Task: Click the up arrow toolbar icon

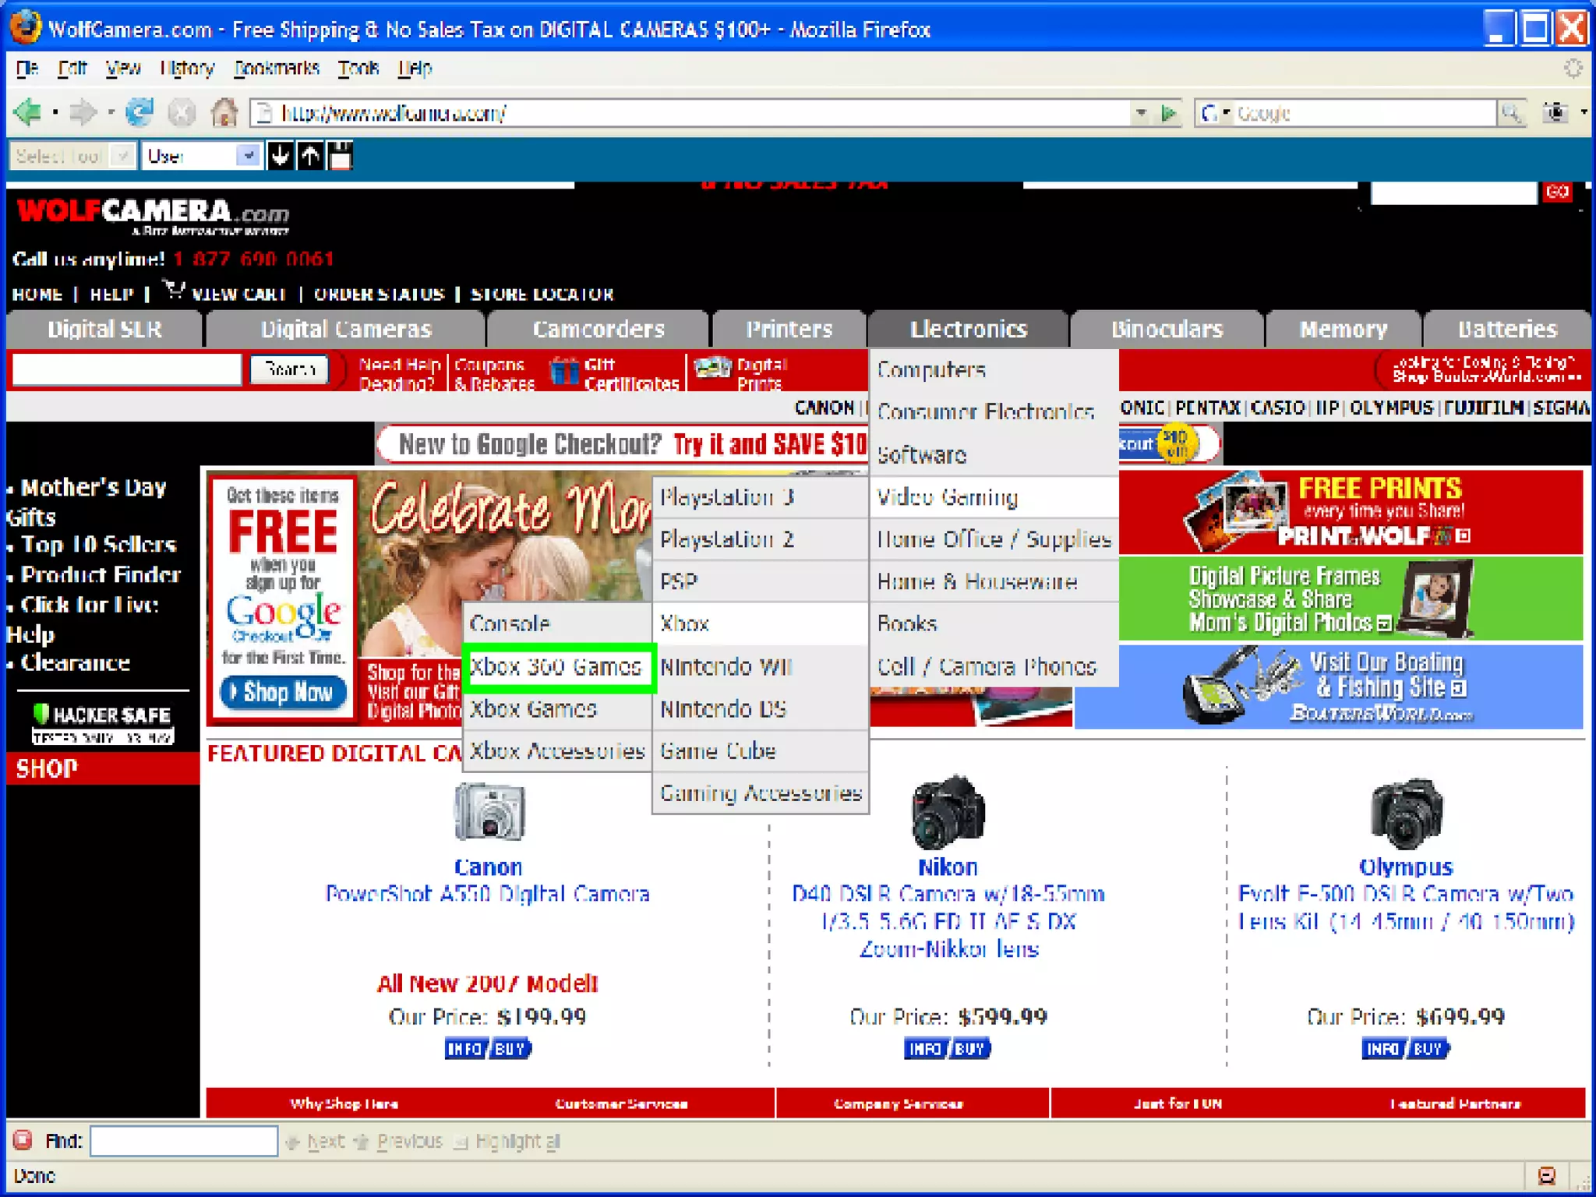Action: click(310, 156)
